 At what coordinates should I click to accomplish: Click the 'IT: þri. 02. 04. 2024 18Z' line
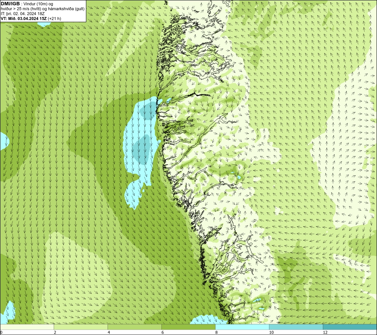23,14
